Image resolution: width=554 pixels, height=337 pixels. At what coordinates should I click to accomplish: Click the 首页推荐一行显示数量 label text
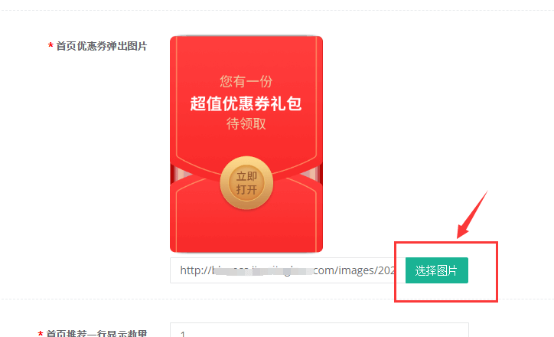[96, 333]
